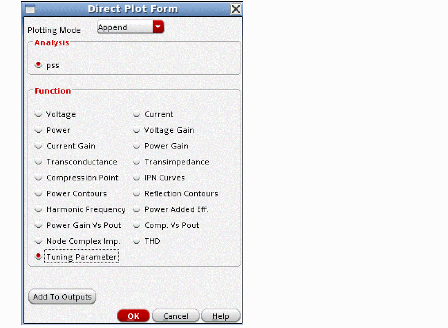
Task: Pick the Transimpedance radio button
Action: pos(137,162)
